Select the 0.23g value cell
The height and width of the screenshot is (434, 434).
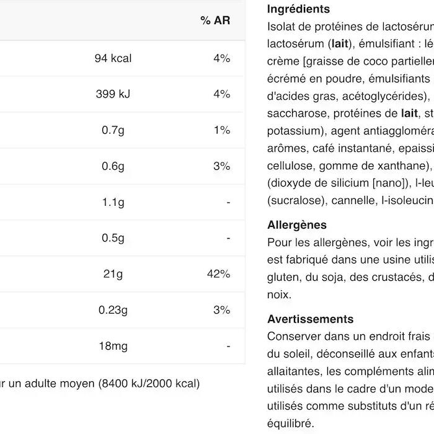tap(113, 310)
